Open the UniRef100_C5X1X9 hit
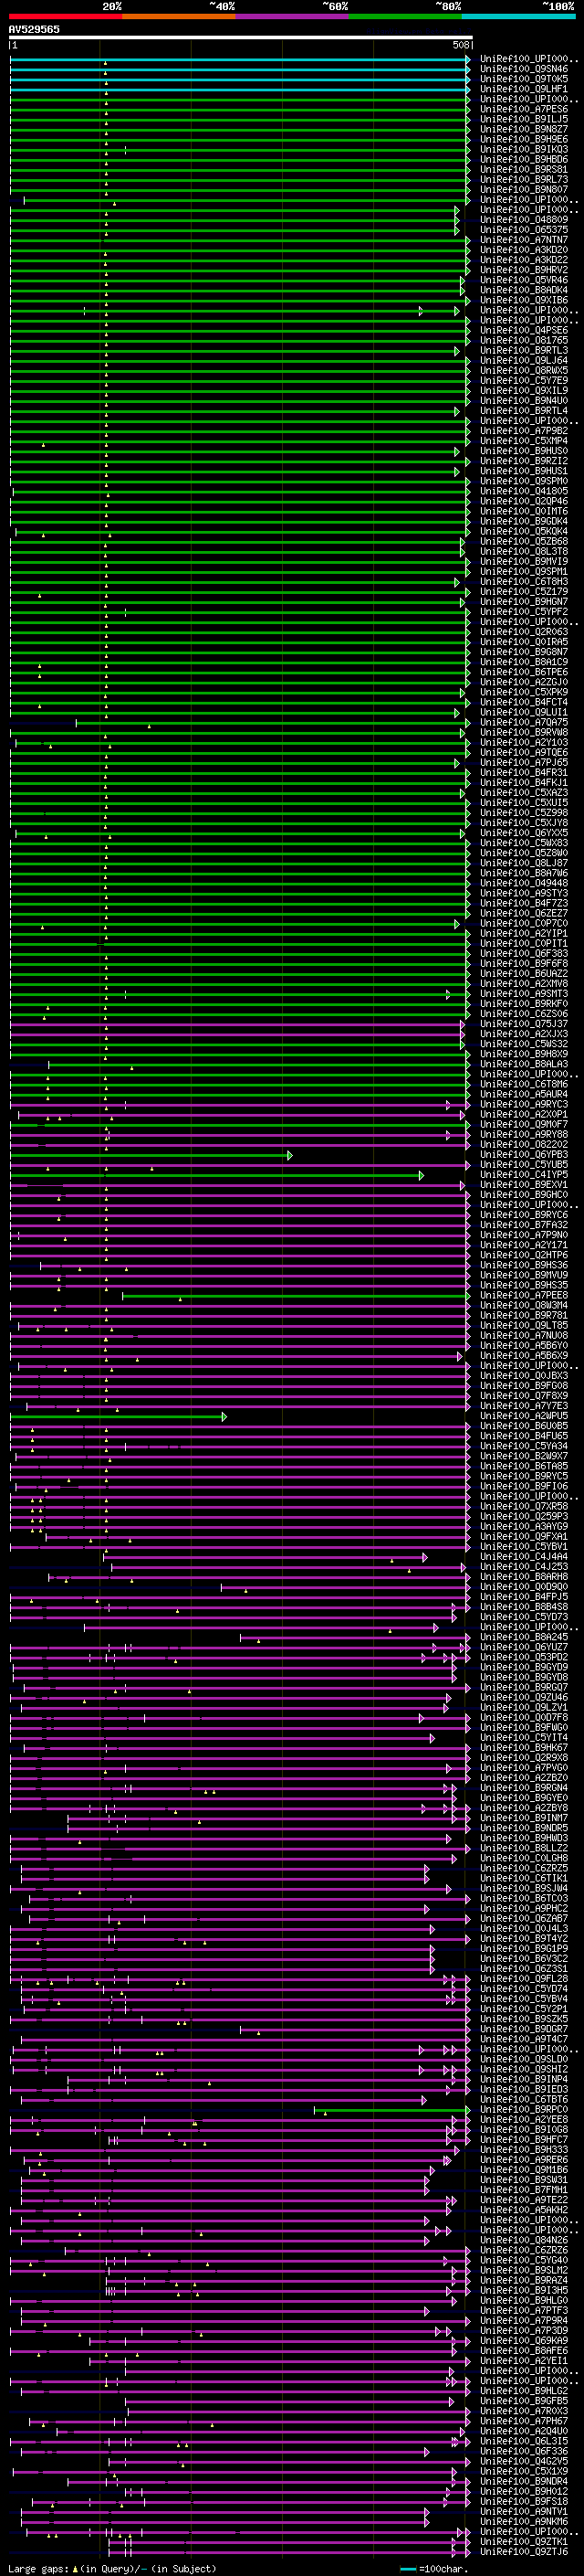The image size is (584, 2576). click(x=524, y=2471)
